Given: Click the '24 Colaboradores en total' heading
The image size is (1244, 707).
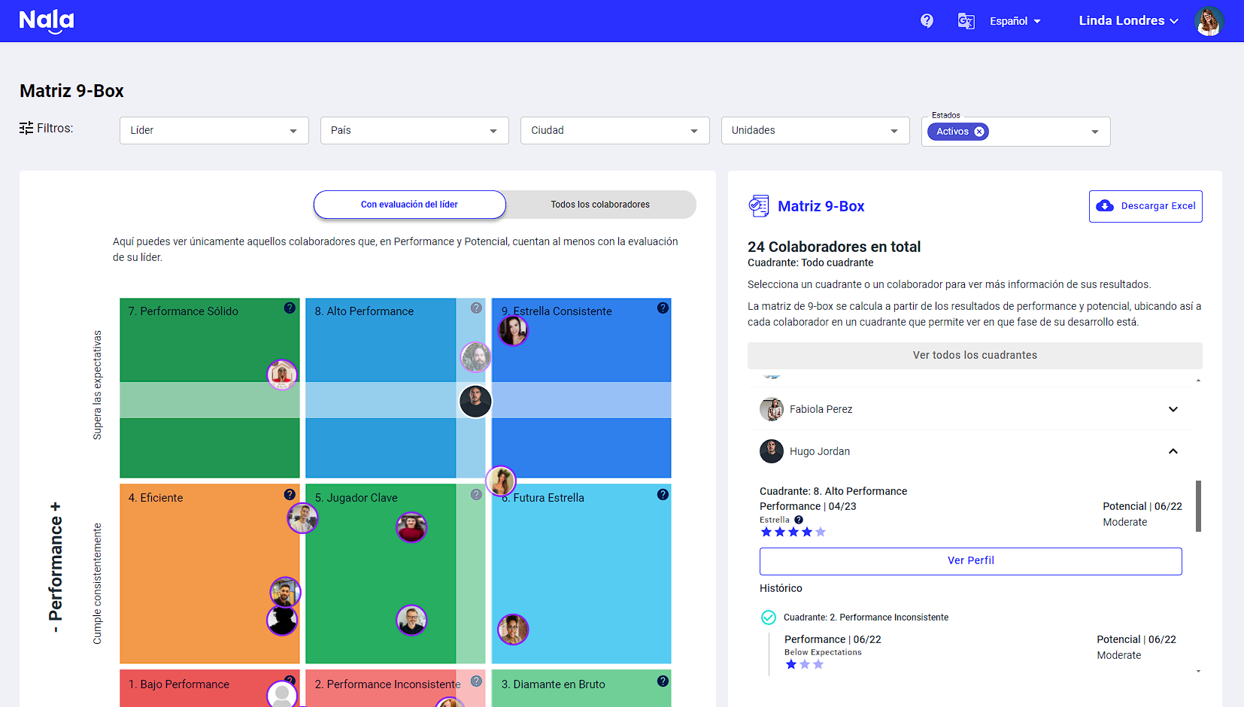Looking at the screenshot, I should coord(834,247).
